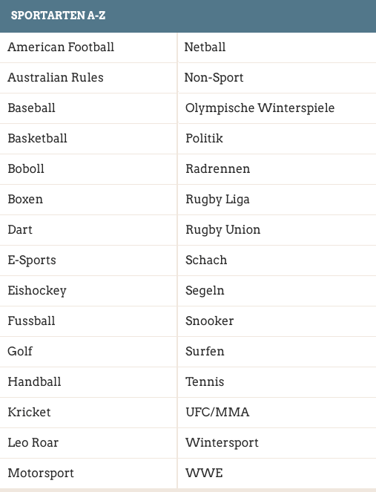Open the Basketball betting page

point(37,138)
